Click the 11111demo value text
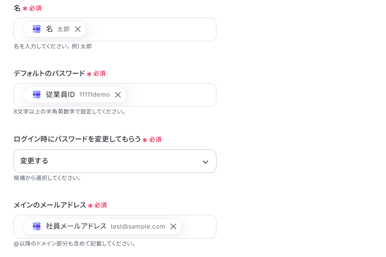The image size is (386, 257). [94, 95]
